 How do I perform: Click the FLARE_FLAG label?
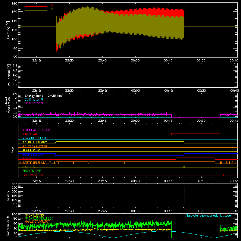(31, 150)
